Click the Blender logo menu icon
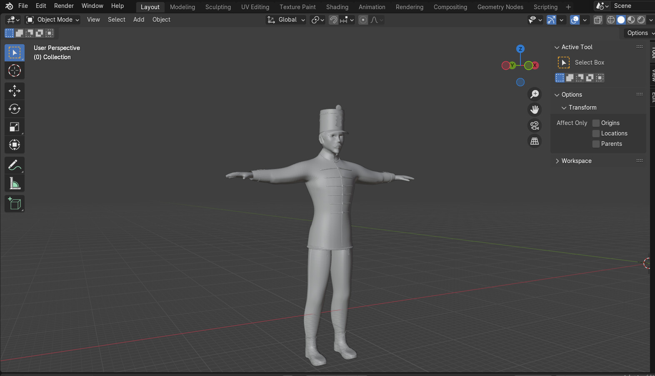The width and height of the screenshot is (655, 376). tap(9, 6)
